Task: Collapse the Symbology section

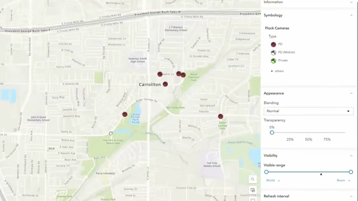Action: point(351,15)
